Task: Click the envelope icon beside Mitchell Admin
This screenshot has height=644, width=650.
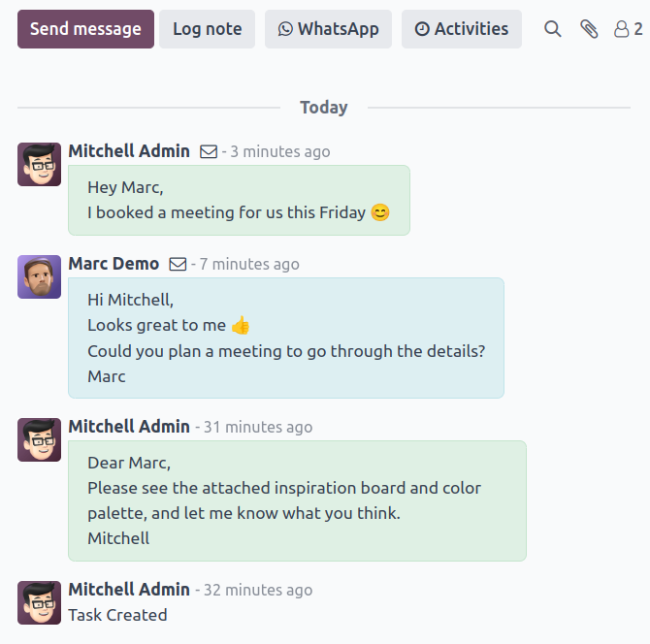Action: coord(209,151)
